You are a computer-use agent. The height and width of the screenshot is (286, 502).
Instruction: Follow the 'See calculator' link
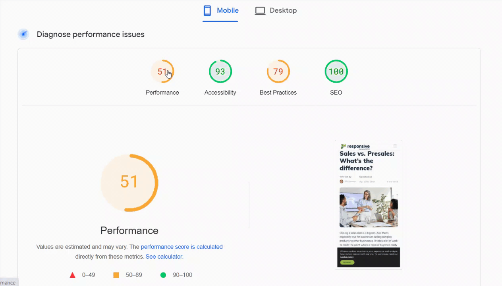tap(164, 257)
